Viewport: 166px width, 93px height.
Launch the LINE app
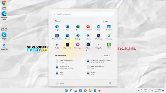point(109,46)
